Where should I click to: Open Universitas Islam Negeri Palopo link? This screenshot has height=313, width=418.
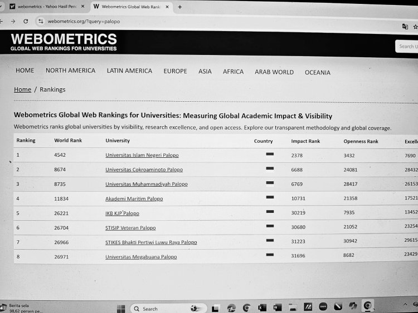click(x=142, y=155)
